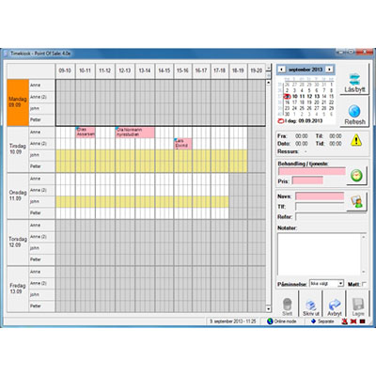
Task: Select the 12-13 time column header
Action: (125, 70)
